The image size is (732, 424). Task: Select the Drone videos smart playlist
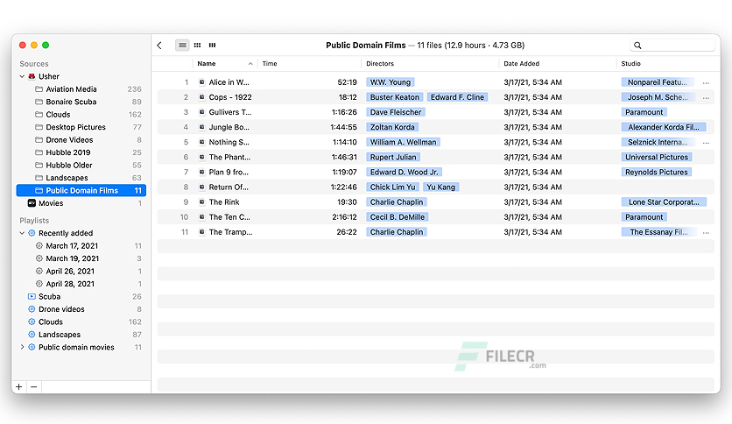tap(81, 309)
